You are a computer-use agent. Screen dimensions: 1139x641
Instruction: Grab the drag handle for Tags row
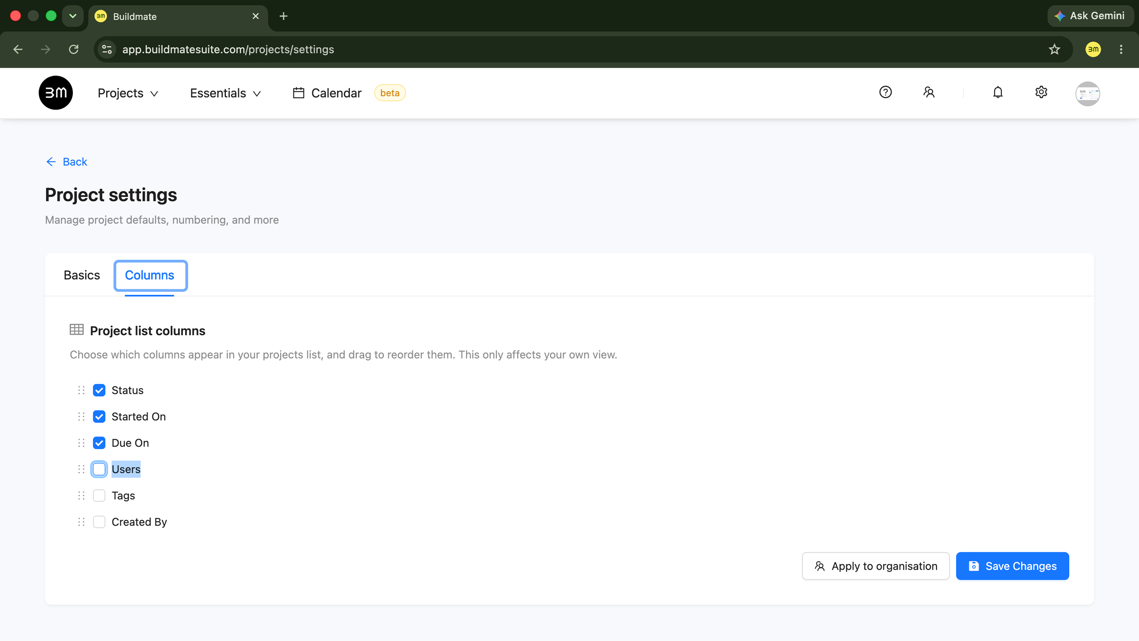coord(81,495)
